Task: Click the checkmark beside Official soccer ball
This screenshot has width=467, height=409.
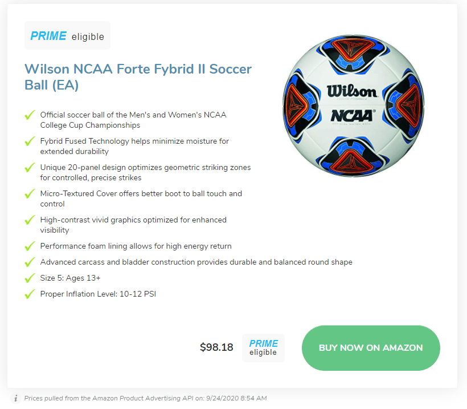Action: coord(30,115)
